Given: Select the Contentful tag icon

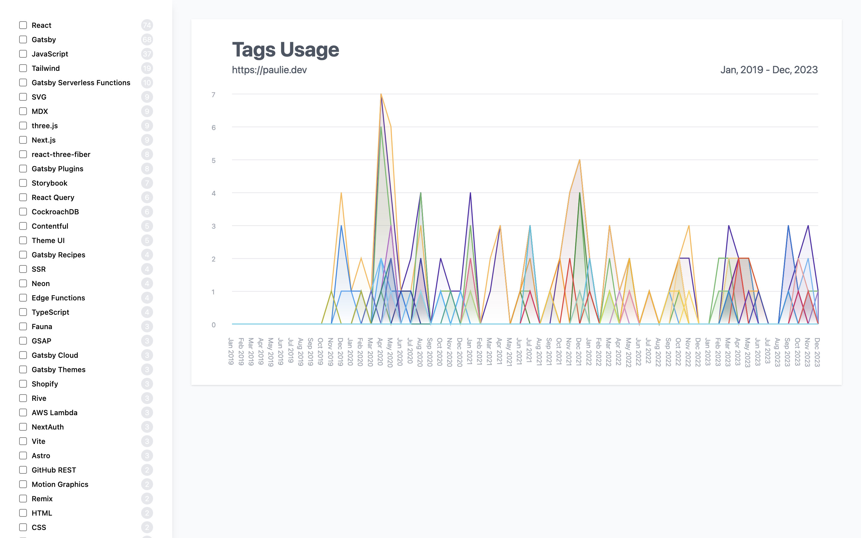Looking at the screenshot, I should click(22, 226).
